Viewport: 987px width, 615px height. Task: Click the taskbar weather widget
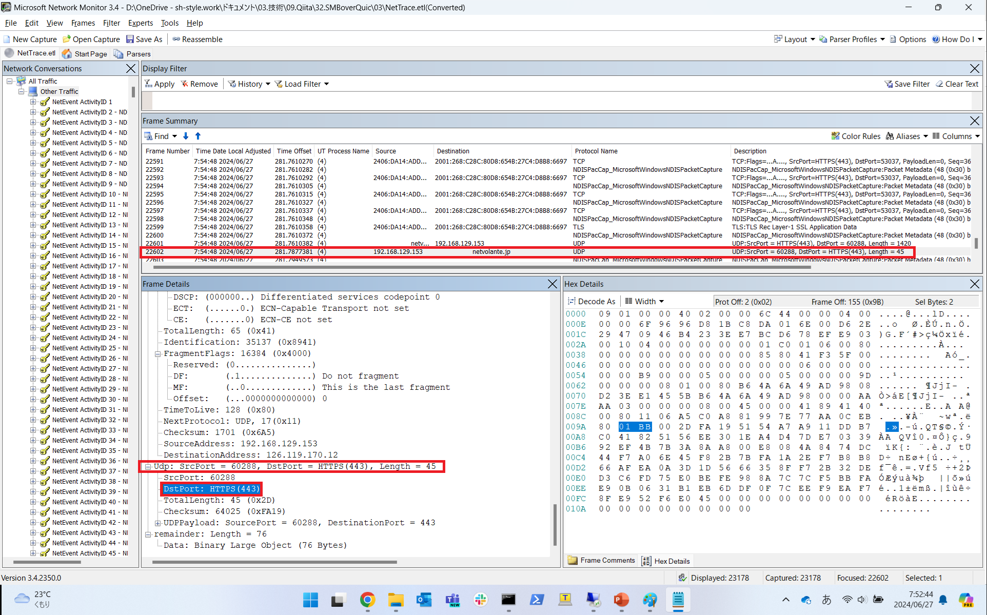tap(34, 599)
